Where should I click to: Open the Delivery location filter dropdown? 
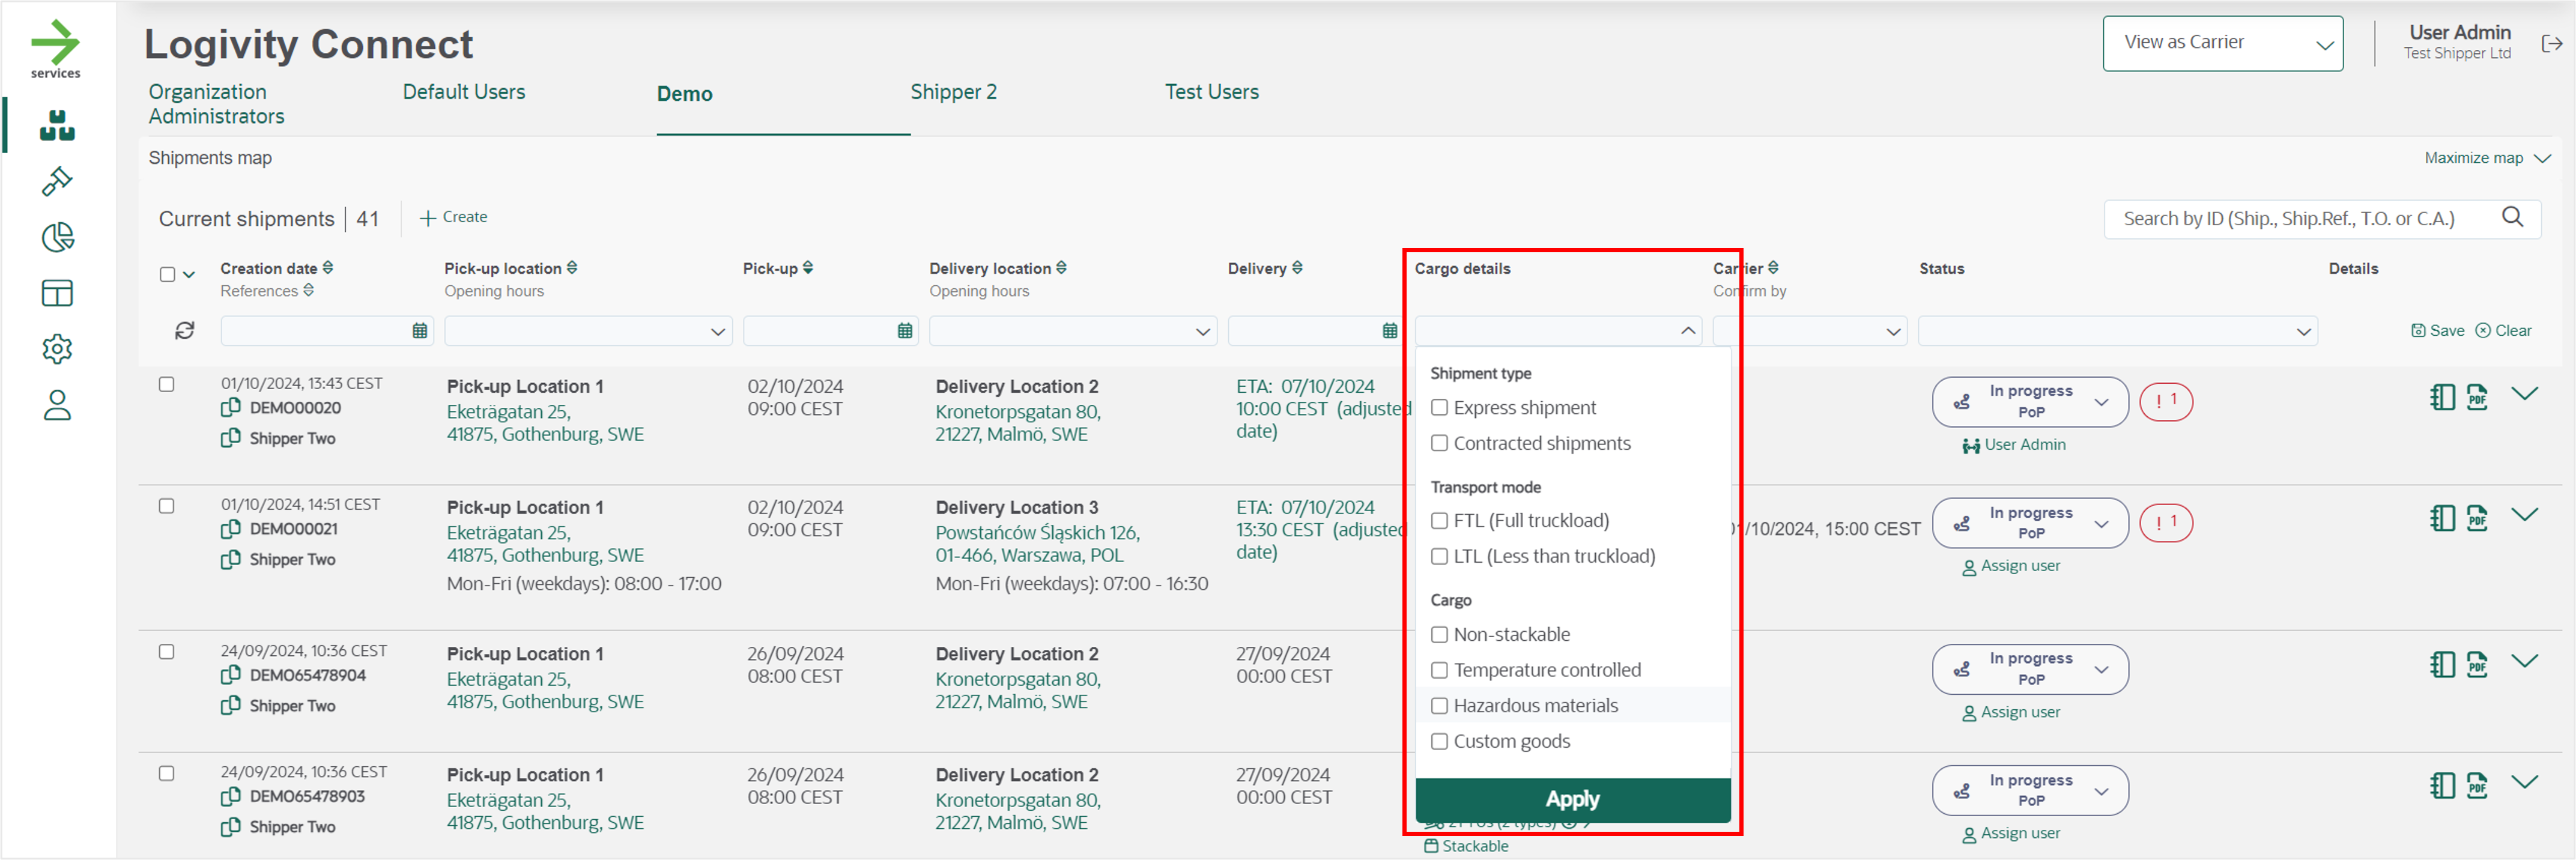(1073, 331)
